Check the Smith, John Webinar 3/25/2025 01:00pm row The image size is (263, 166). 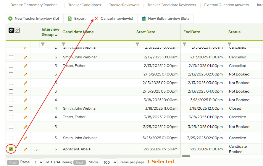(x=11, y=138)
